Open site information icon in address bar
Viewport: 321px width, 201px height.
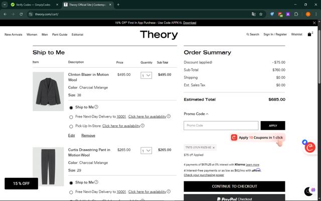click(31, 14)
